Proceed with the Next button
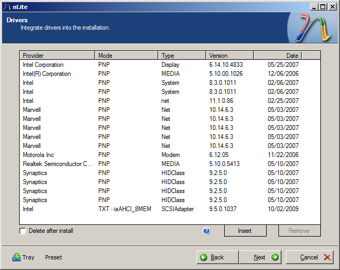Screen dimensions: 340x270 [x=260, y=257]
